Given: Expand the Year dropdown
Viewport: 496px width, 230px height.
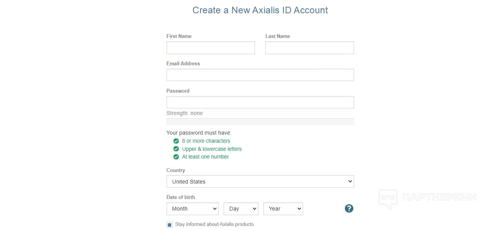Looking at the screenshot, I should point(283,208).
